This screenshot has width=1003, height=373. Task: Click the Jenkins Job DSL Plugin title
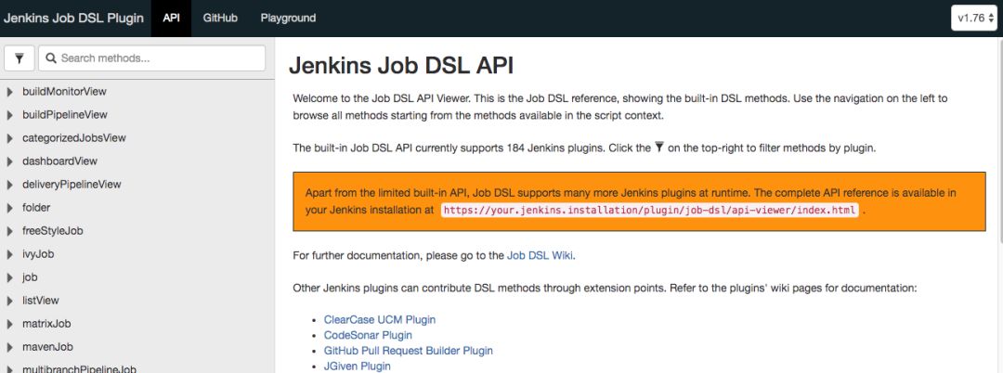(x=73, y=18)
